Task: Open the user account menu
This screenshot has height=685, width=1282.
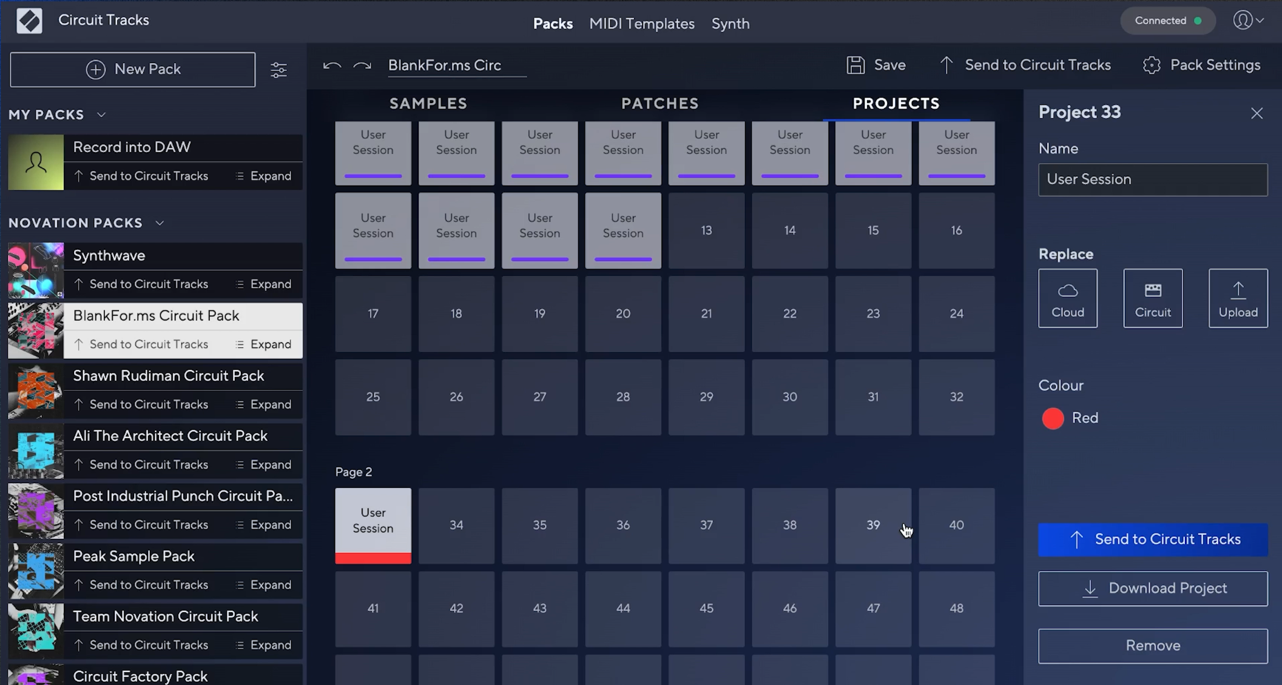Action: pos(1249,21)
